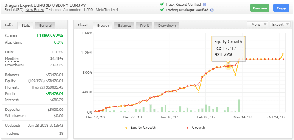Click the Jan 28 2018 at 13:43 updated value
Viewport: 294px width, 140px height.
point(45,125)
